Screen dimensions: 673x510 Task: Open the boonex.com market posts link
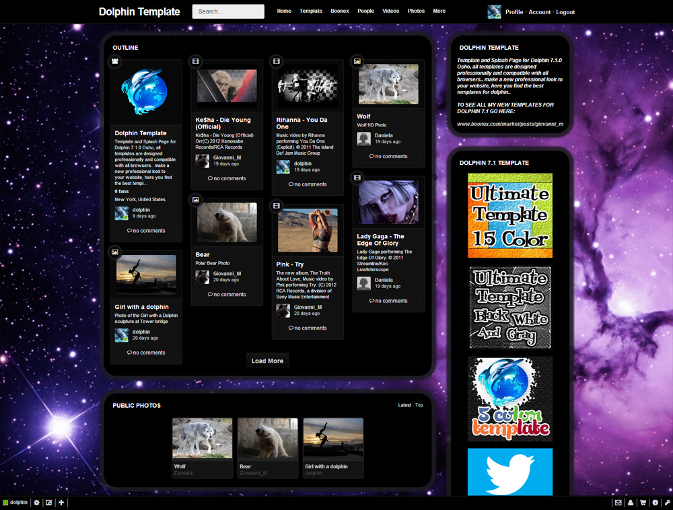(510, 124)
